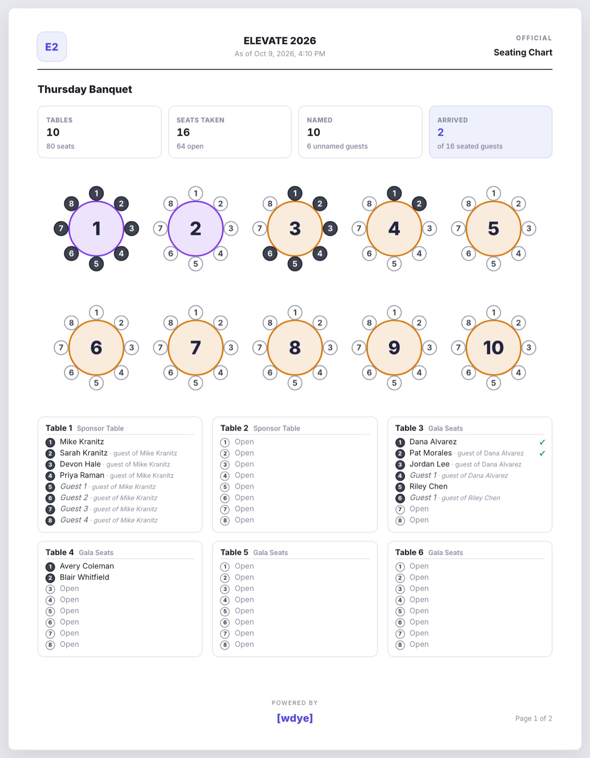
Task: Click the Table 2 Sponsor Table header
Action: click(x=260, y=428)
